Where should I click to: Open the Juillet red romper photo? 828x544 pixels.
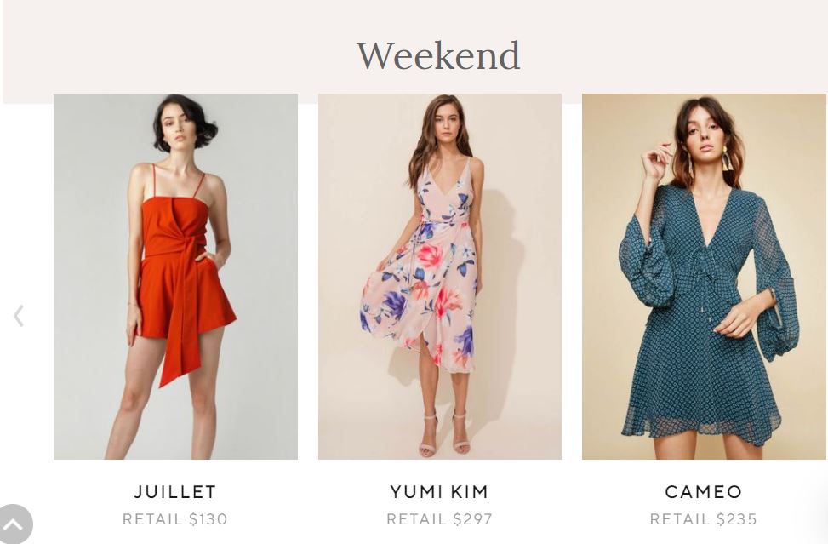coord(175,276)
